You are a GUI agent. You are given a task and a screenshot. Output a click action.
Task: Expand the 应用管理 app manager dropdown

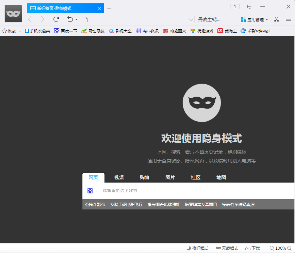[x=267, y=20]
